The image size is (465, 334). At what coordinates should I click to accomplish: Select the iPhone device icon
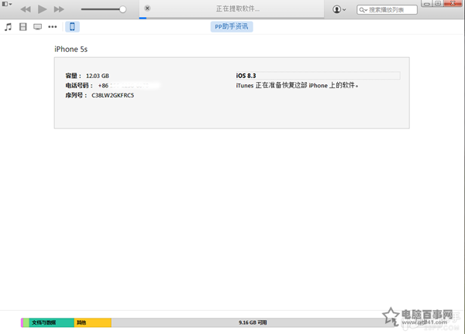72,27
